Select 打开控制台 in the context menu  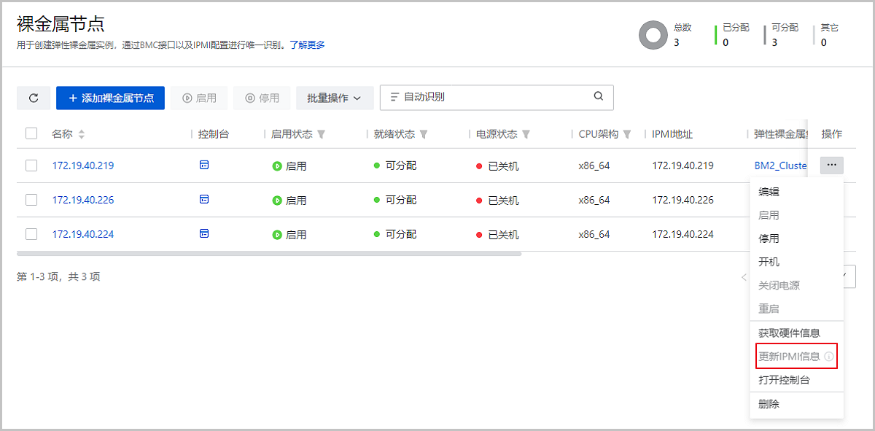click(784, 380)
